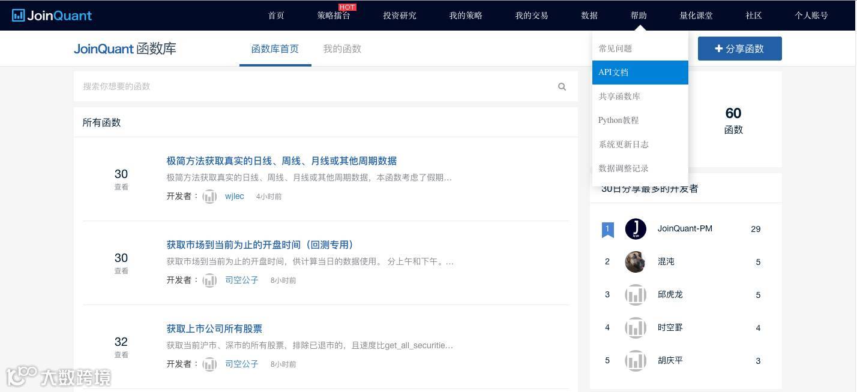Viewport: 857px width, 392px height.
Task: Open JoinQuant-PM's round avatar
Action: tap(636, 229)
